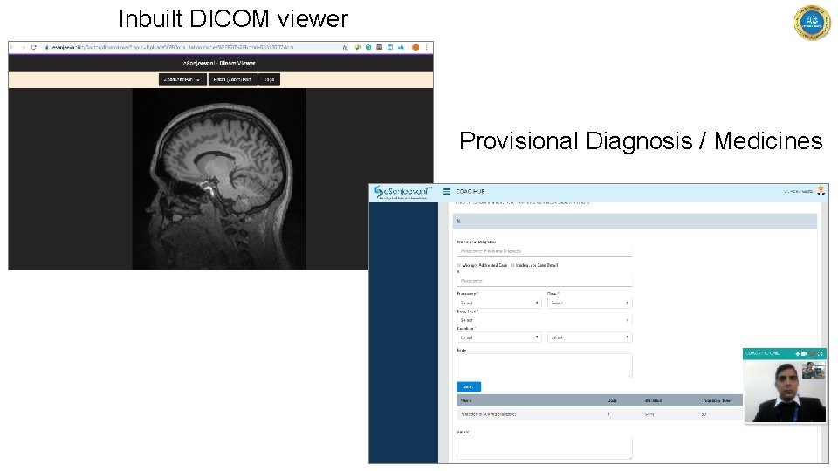Expand the video call to fullscreen
Image resolution: width=838 pixels, height=471 pixels.
tap(821, 353)
